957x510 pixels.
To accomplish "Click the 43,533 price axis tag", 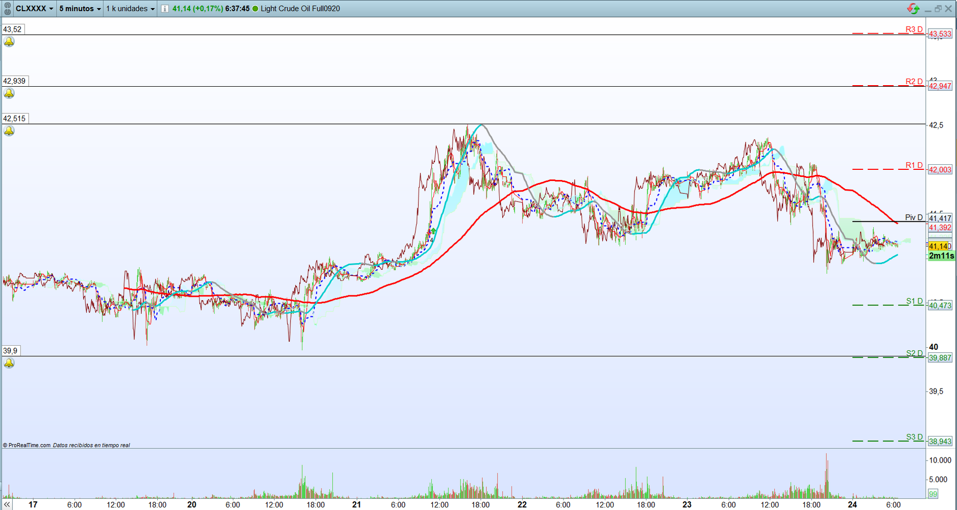I will [x=940, y=34].
